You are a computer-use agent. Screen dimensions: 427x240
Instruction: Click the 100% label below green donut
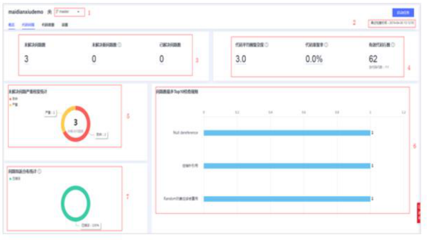91,225
